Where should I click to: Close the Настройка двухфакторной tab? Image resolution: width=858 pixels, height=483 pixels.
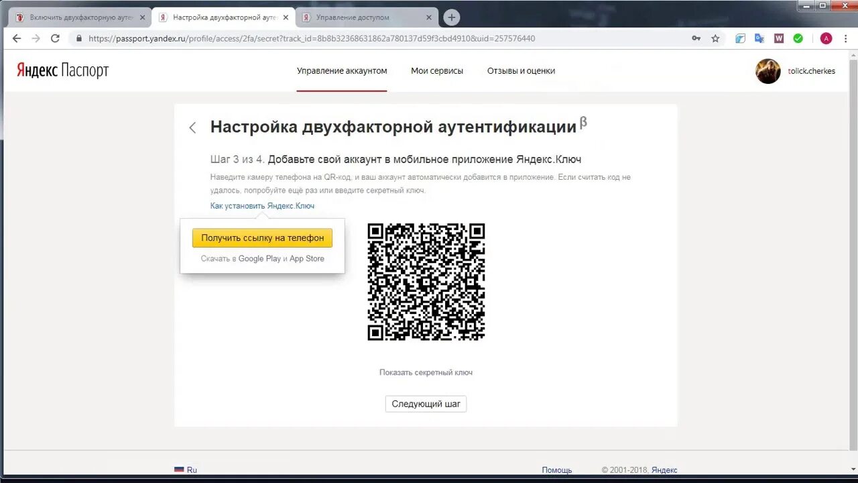[x=286, y=17]
